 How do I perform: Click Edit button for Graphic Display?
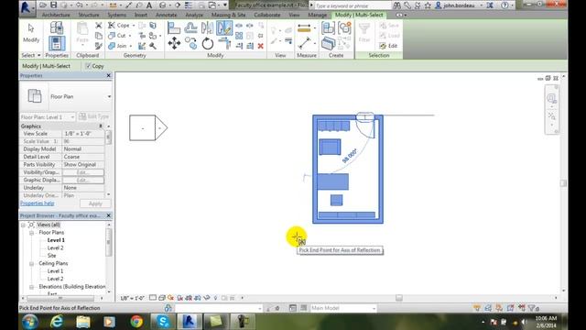83,181
